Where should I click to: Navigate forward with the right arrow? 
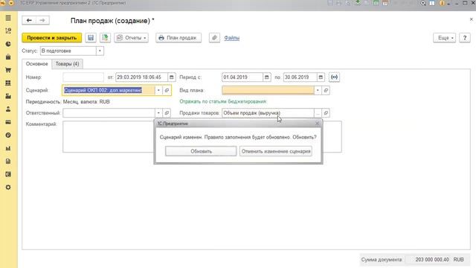click(42, 20)
